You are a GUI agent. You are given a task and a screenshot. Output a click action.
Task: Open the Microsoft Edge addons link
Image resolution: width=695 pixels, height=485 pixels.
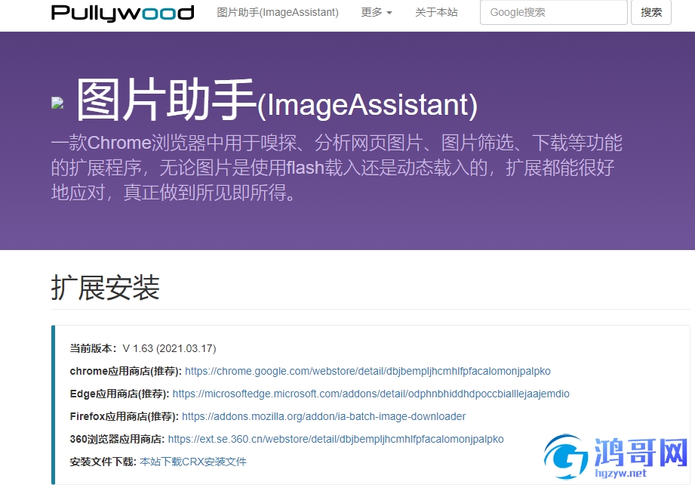coord(371,394)
